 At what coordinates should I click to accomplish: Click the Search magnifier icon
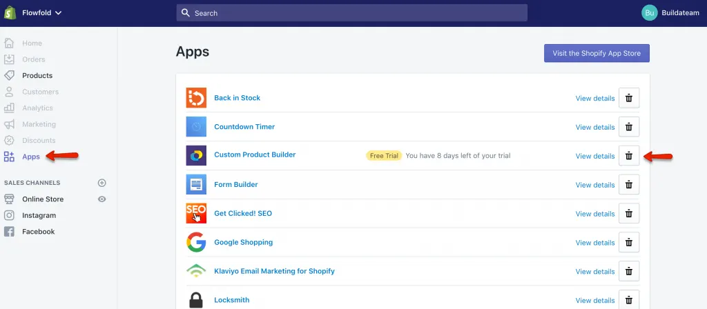point(185,13)
